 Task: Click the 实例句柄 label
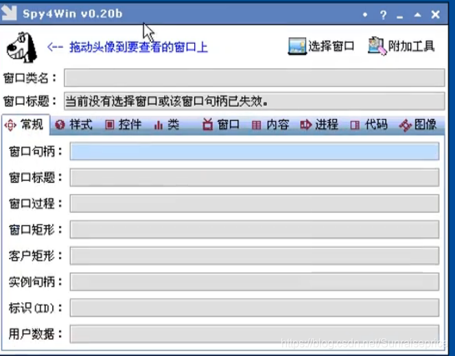[x=36, y=282]
